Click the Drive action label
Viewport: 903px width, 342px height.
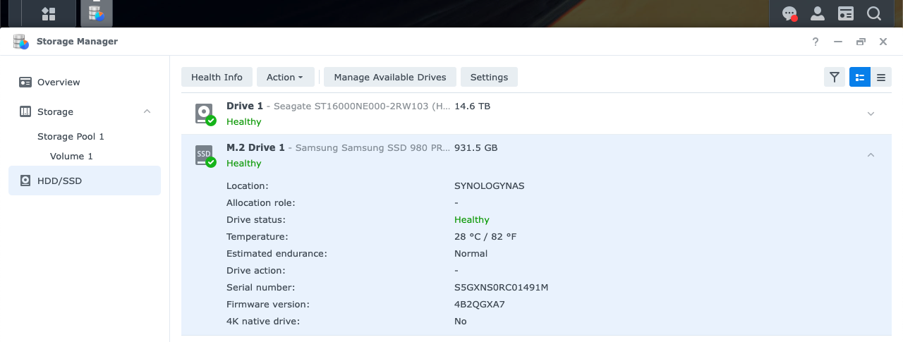[x=255, y=271]
